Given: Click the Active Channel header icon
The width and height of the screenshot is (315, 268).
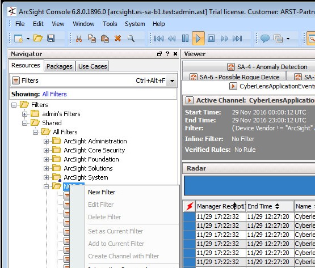Looking at the screenshot, I should click(x=190, y=100).
